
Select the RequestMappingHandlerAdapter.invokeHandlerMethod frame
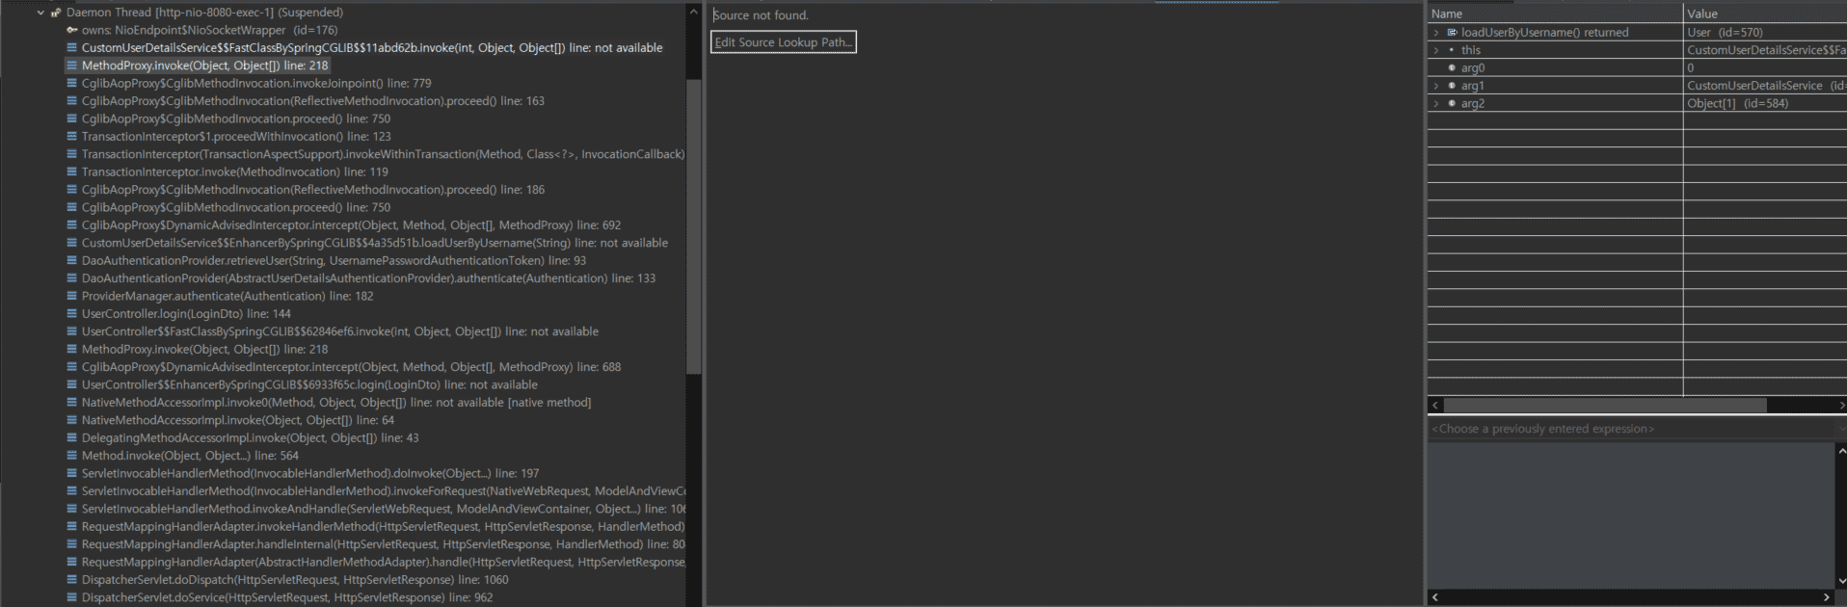tap(383, 527)
